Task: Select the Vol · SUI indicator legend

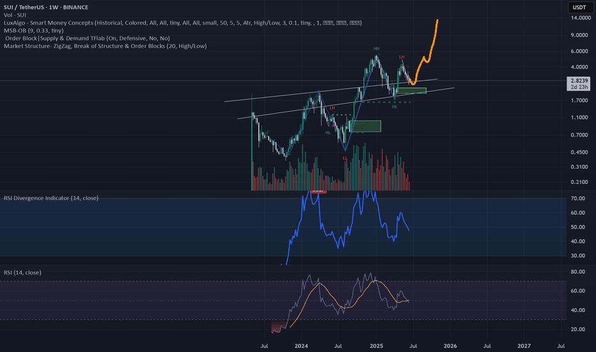Action: point(15,15)
